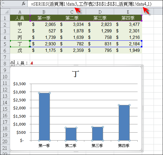
Task: Click cell with value 1,949
Action: [128, 50]
